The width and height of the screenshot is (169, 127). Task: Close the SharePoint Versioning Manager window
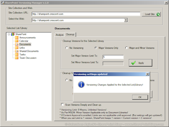(x=166, y=3)
